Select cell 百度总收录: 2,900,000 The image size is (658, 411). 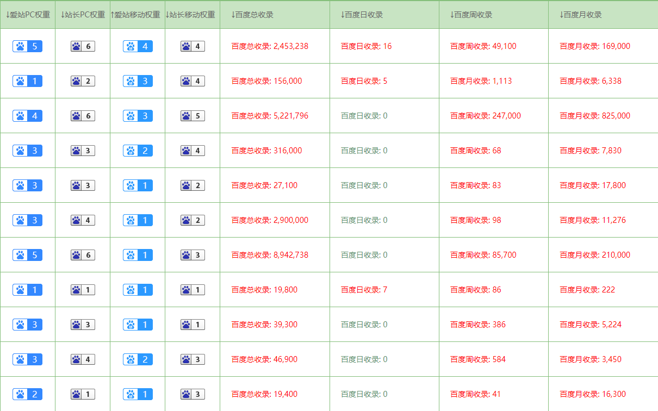[x=270, y=220]
